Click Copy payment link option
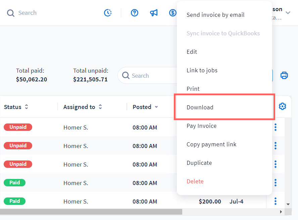 click(211, 144)
